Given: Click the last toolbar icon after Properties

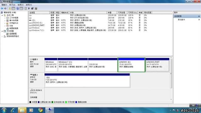Looking at the screenshot, I should (x=36, y=8).
